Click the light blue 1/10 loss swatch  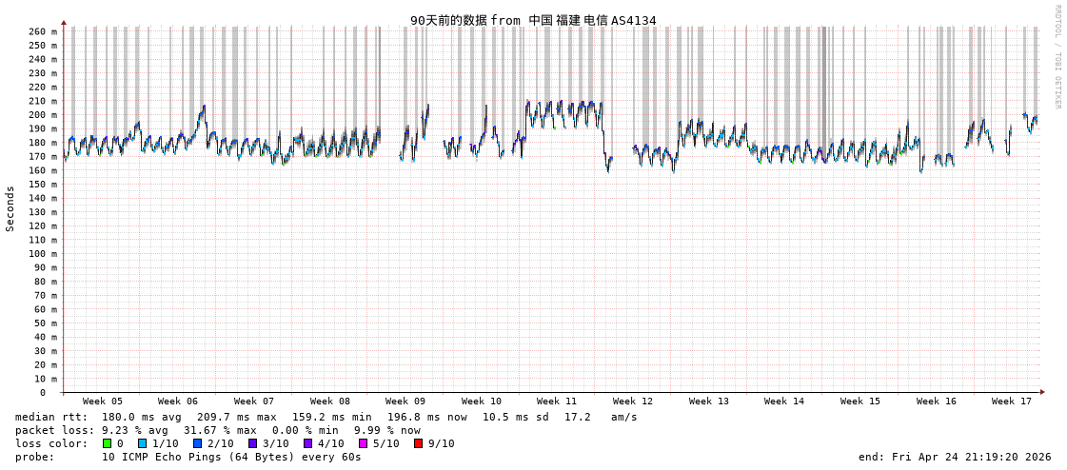point(143,443)
